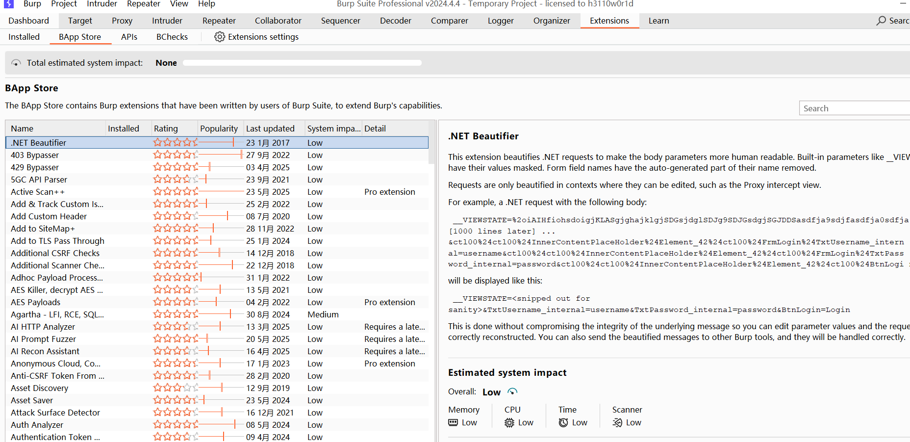The height and width of the screenshot is (442, 910).
Task: Switch to the Sequencer tab
Action: 341,21
